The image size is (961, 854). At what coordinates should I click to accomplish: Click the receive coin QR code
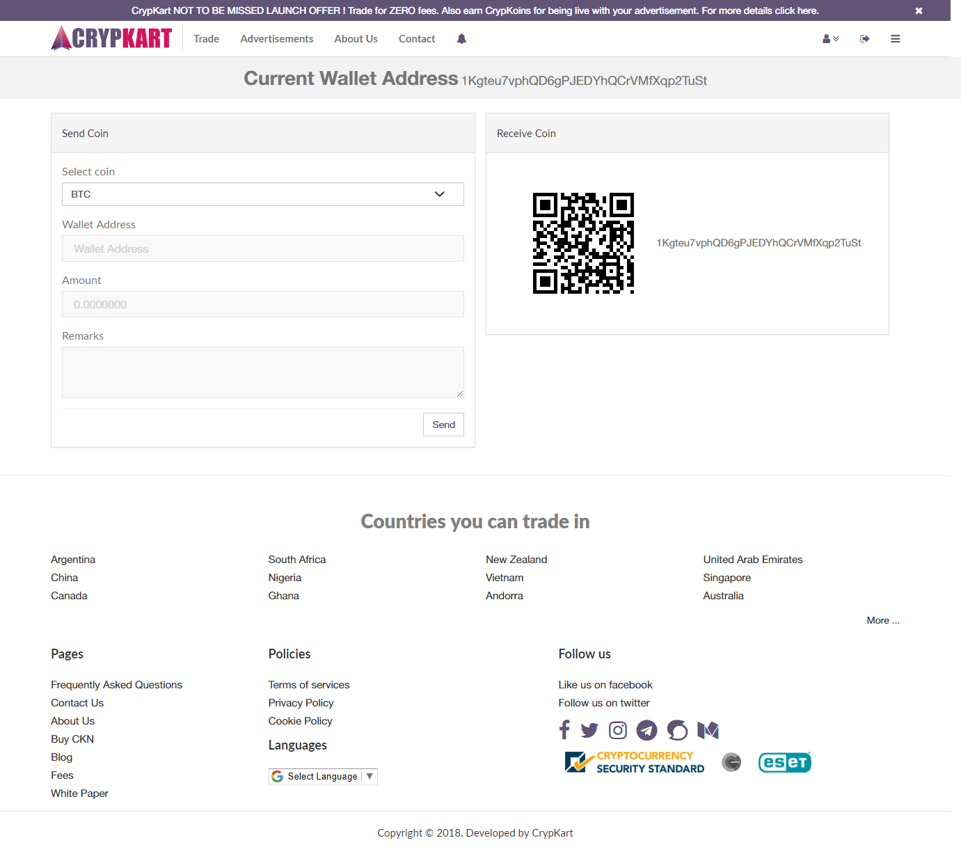click(x=583, y=243)
